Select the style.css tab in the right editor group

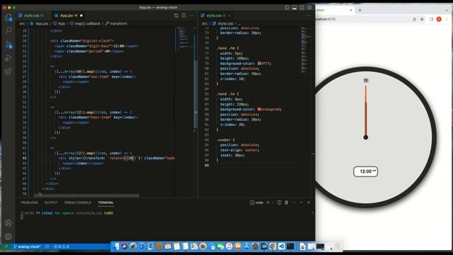point(213,16)
